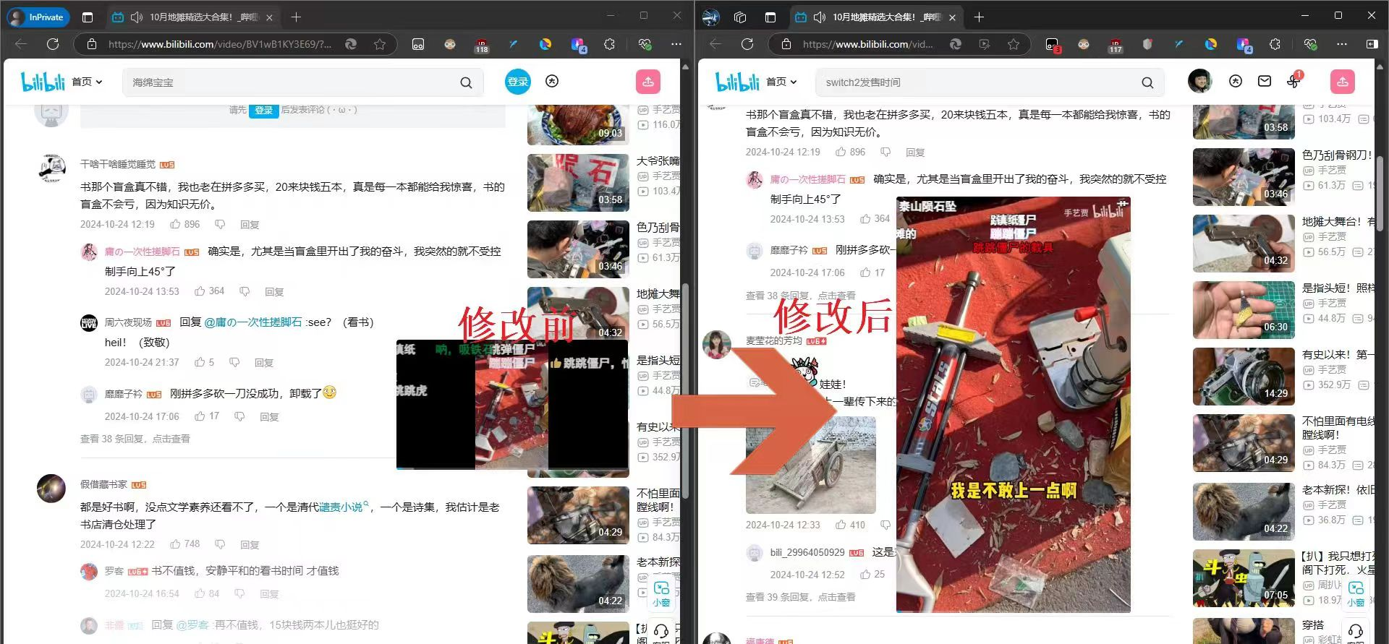This screenshot has height=644, width=1389.
Task: Click pink upload button in right window
Action: (x=1343, y=82)
